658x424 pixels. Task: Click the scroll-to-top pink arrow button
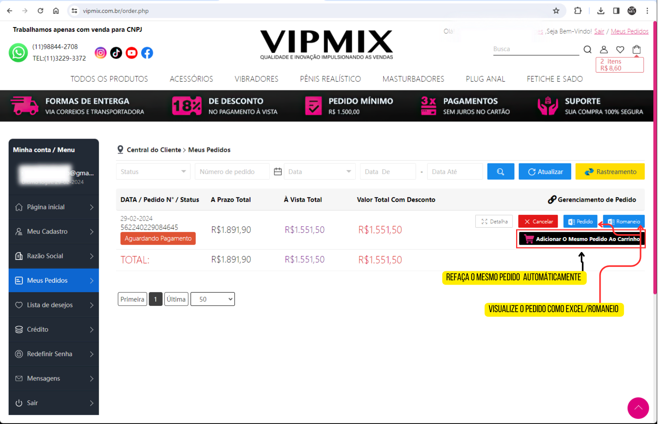[638, 408]
